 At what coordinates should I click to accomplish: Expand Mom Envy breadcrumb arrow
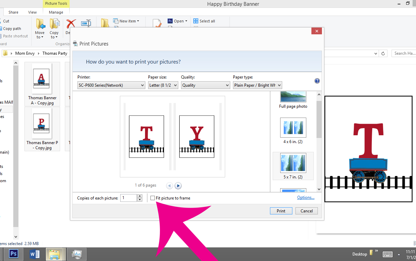point(38,53)
